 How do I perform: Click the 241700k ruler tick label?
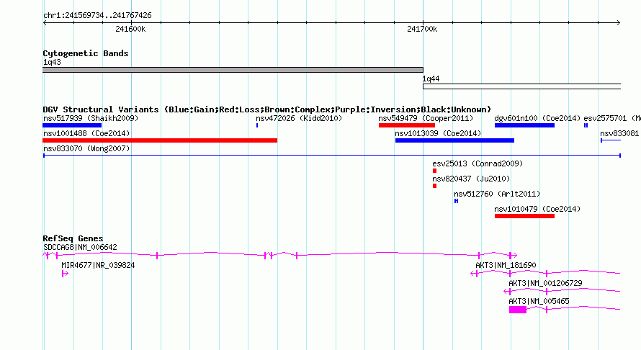tap(422, 29)
